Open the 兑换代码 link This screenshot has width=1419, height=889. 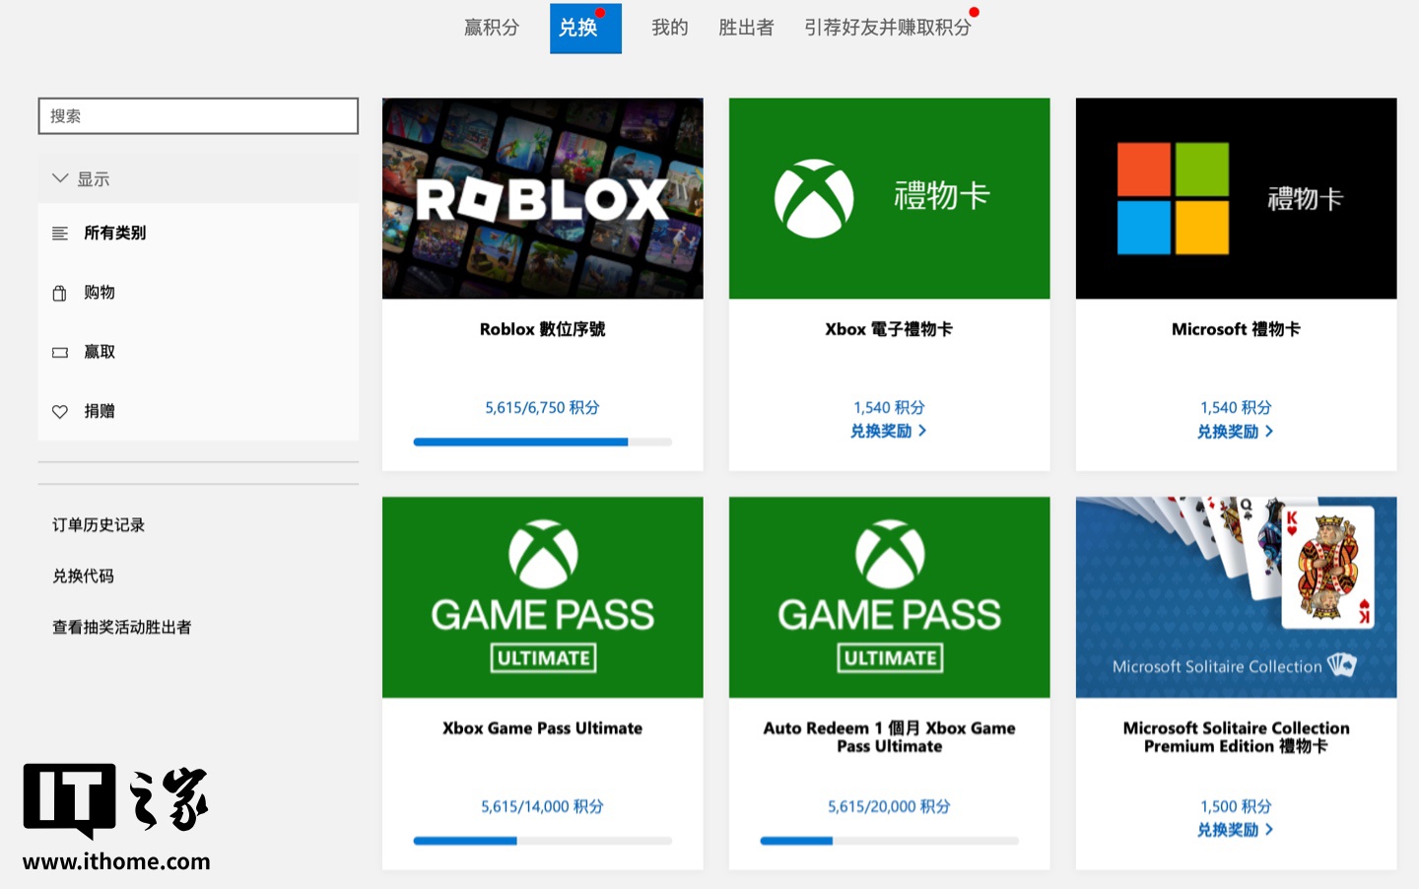click(83, 577)
